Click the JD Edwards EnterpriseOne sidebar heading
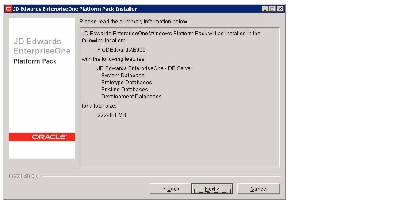The height and width of the screenshot is (204, 398). pyautogui.click(x=42, y=46)
